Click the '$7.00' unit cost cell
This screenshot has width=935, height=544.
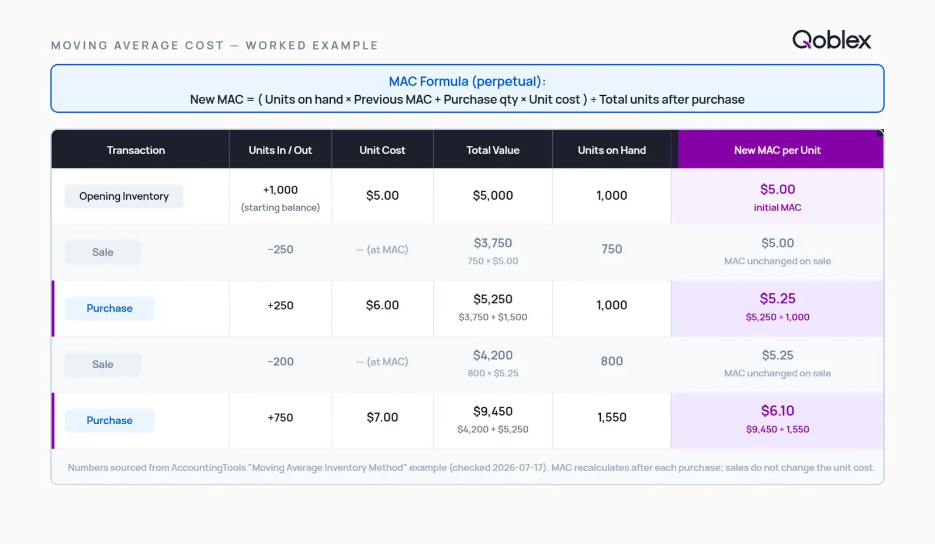[382, 418]
